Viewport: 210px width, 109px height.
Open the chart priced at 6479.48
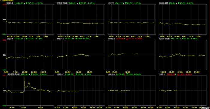click(x=132, y=90)
